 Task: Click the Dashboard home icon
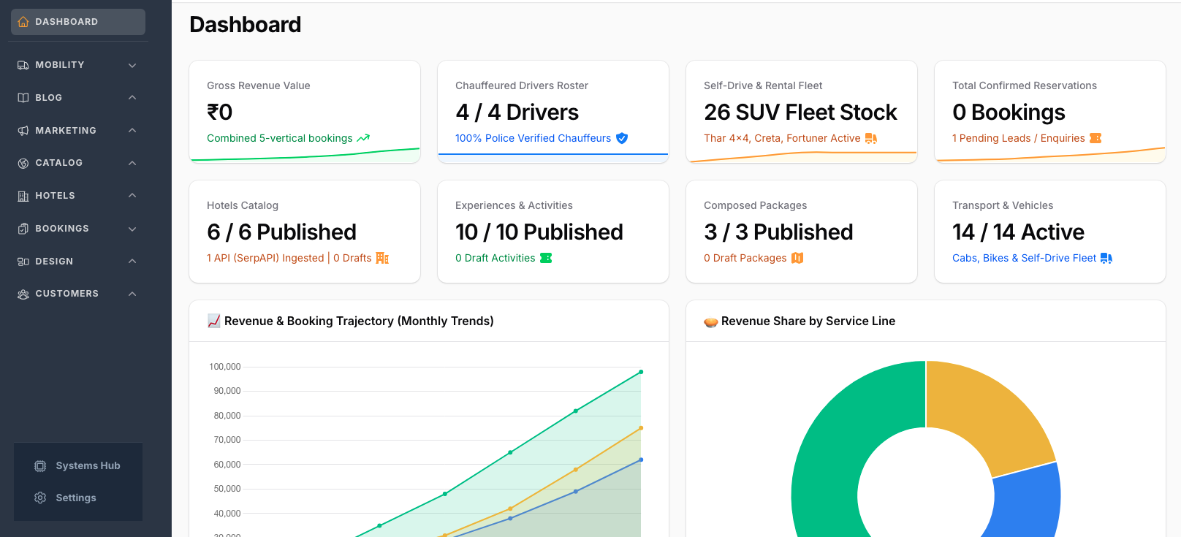pyautogui.click(x=23, y=22)
